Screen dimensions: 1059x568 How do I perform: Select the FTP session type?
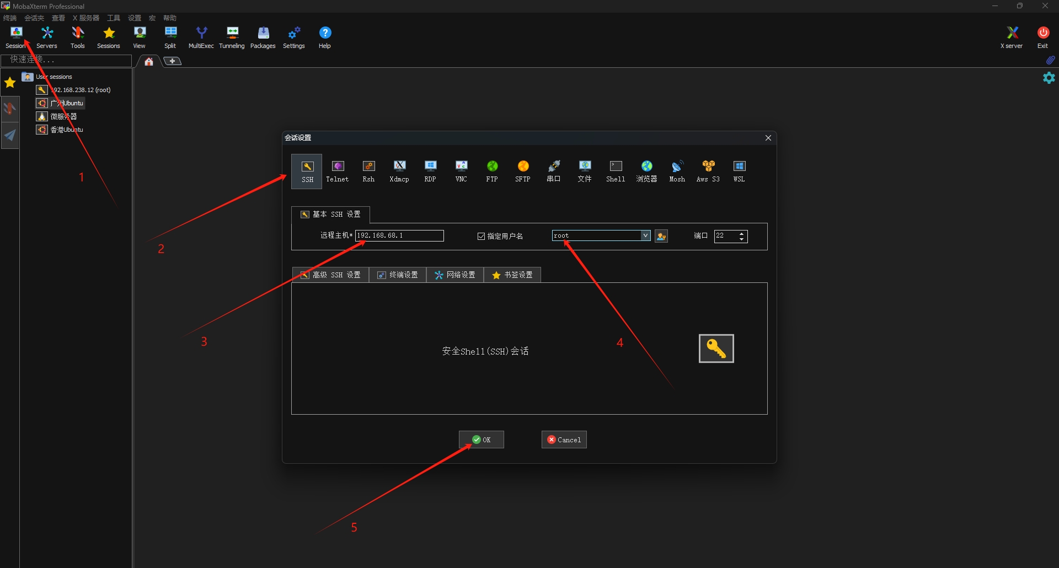pos(492,172)
